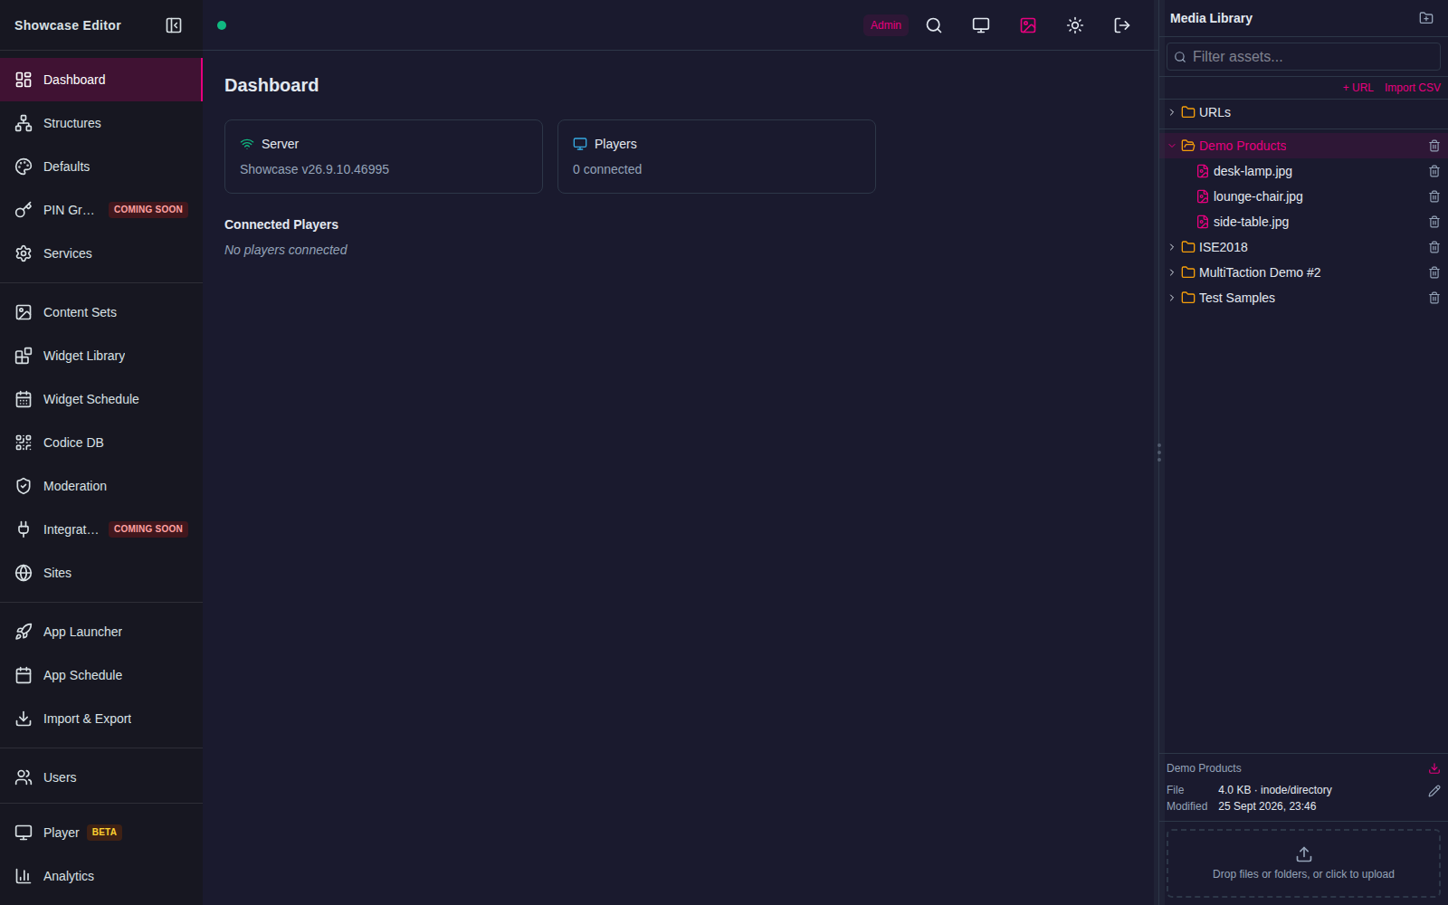Click the Test Samples folder label

pyautogui.click(x=1237, y=298)
